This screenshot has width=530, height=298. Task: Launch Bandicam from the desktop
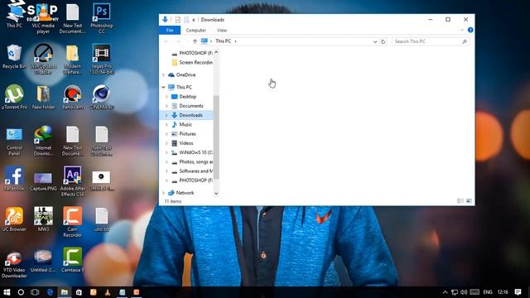tap(72, 98)
